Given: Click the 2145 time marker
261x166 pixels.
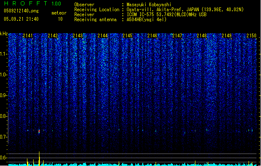Looking at the screenshot, I should [x=127, y=36].
